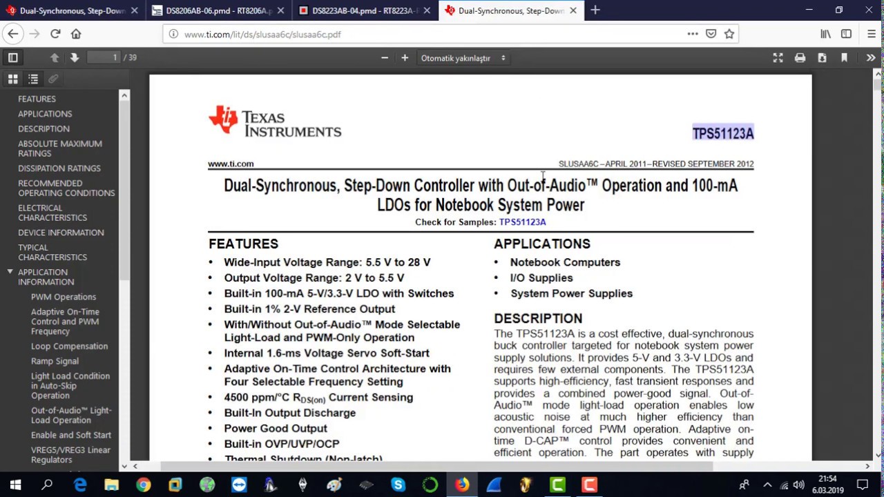Open the volume control in system tray

coord(799,485)
